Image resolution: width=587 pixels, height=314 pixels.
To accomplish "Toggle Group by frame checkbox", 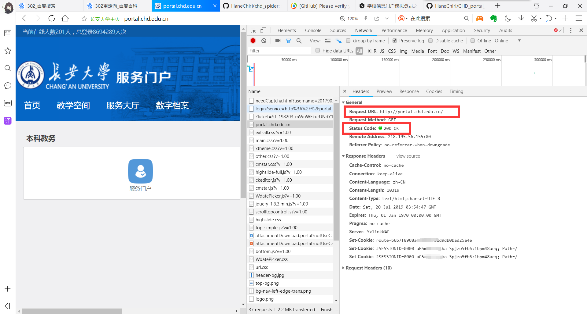I will tap(348, 41).
